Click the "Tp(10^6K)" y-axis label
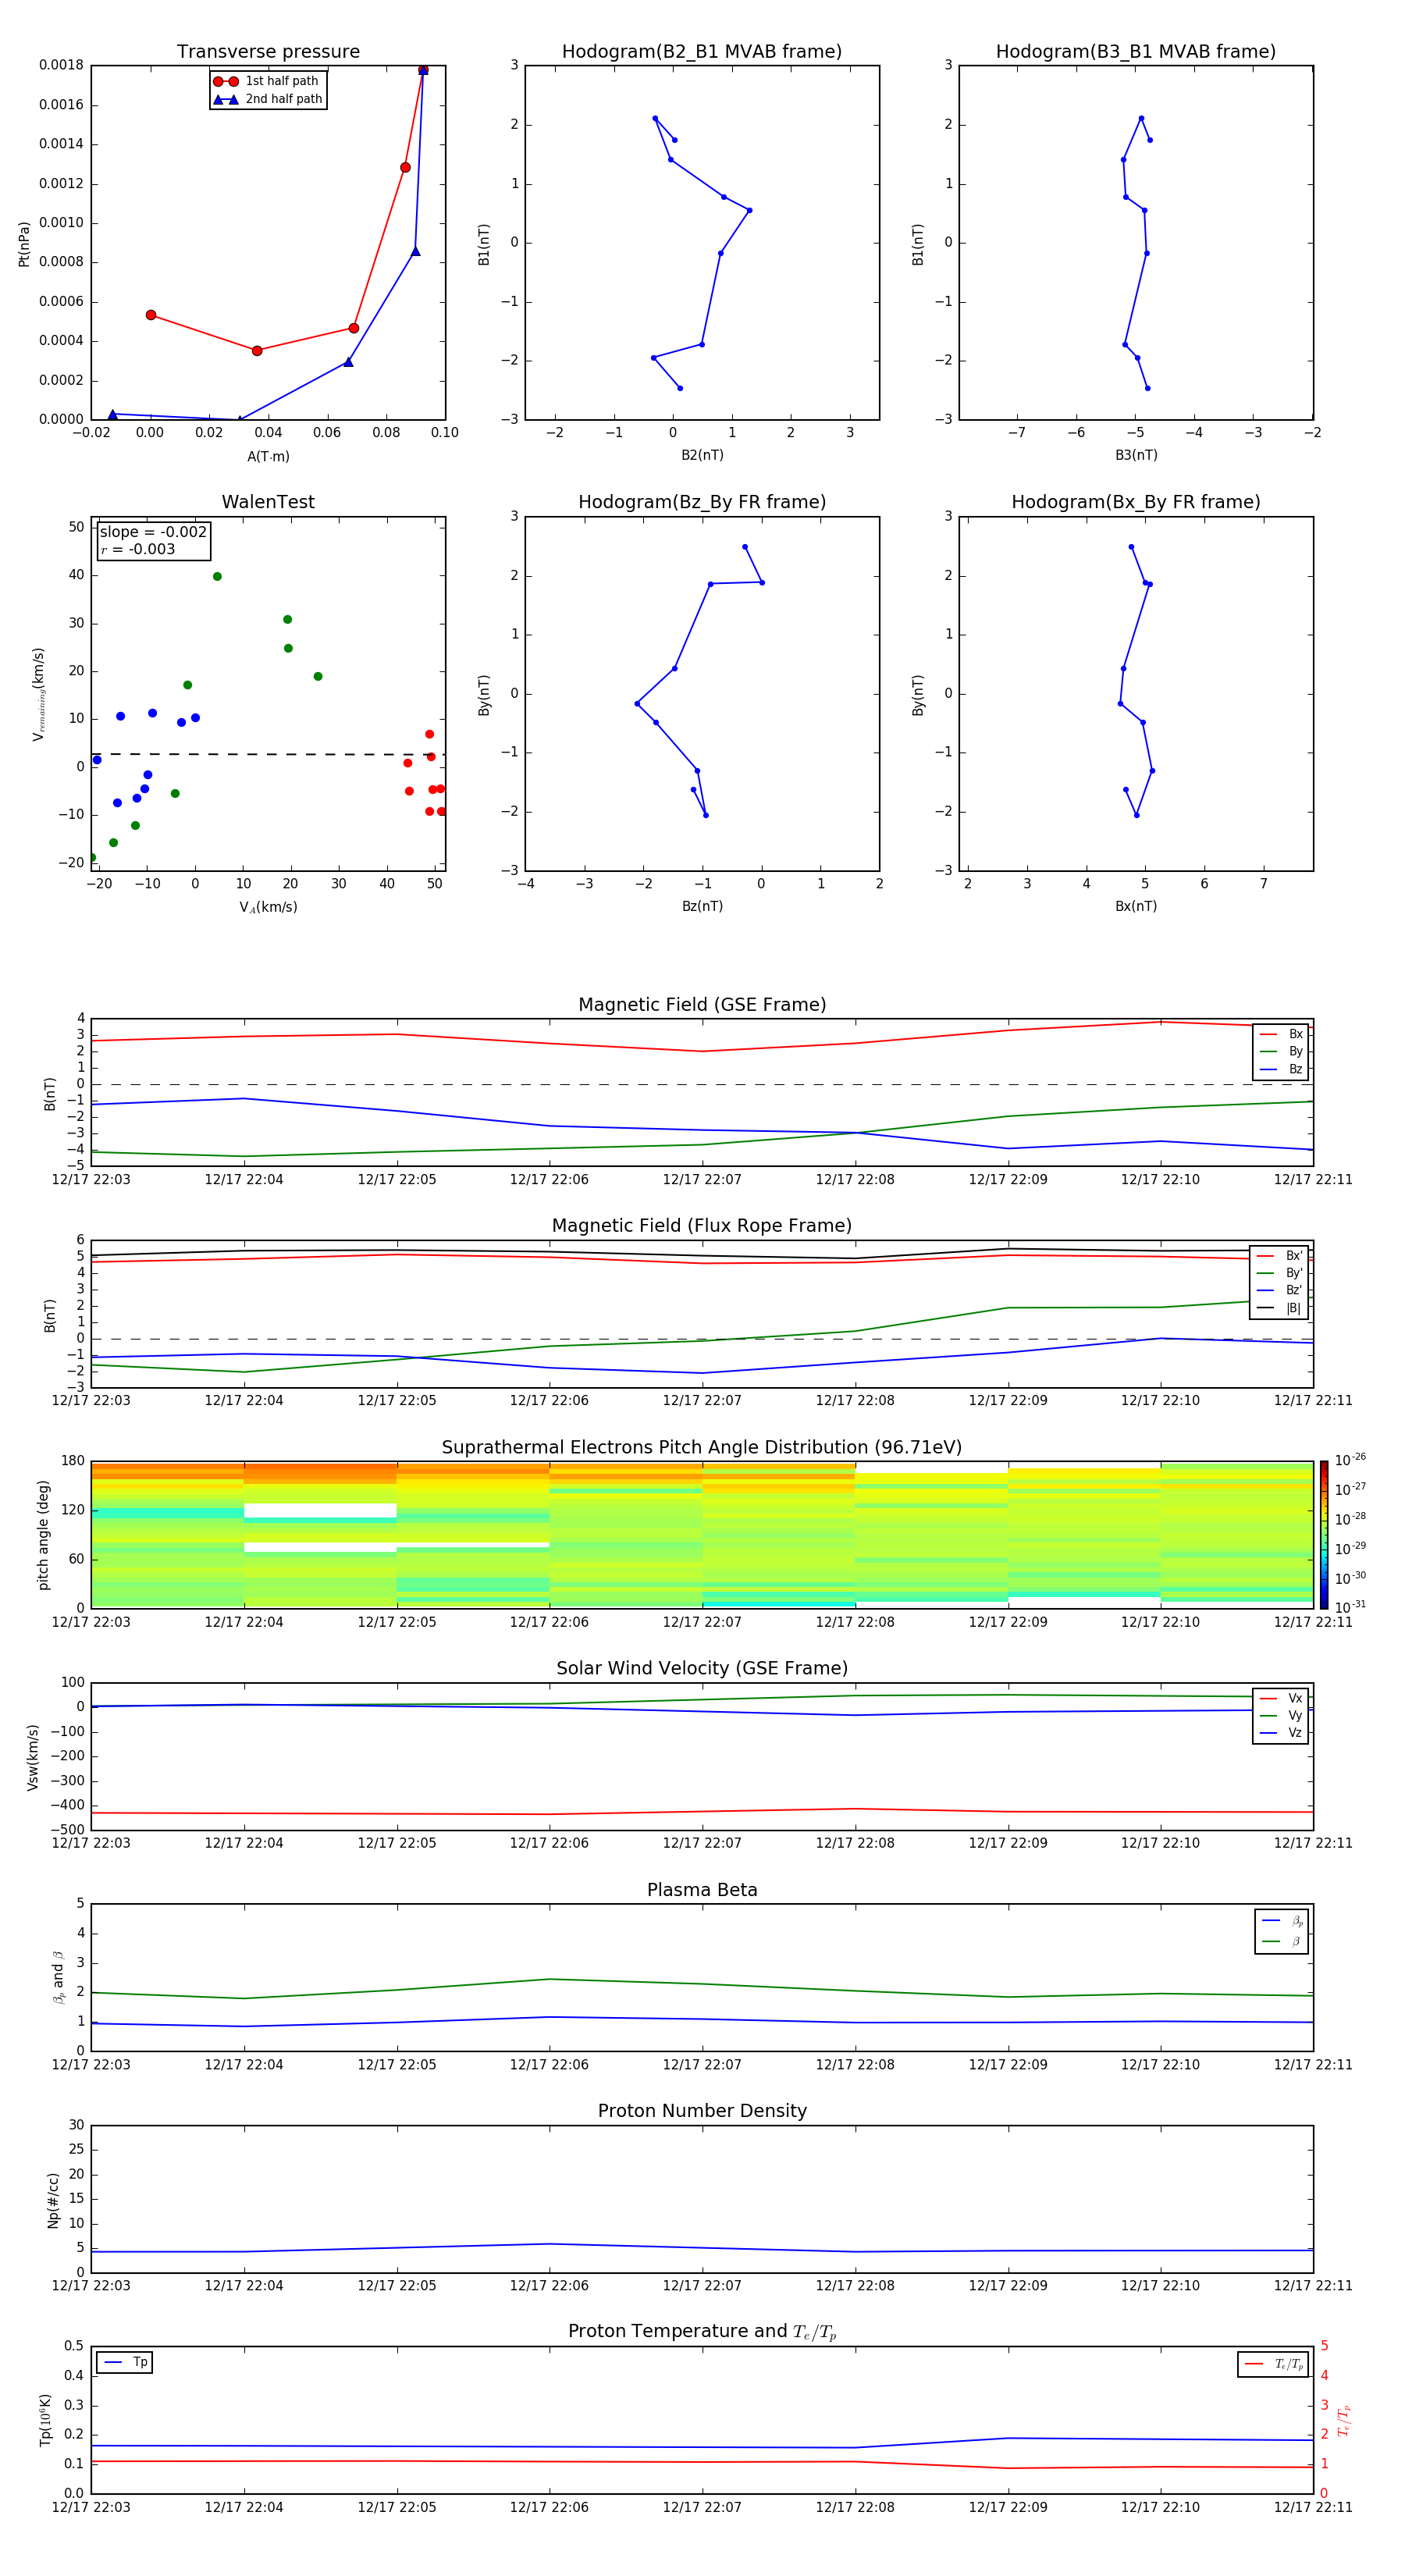This screenshot has height=2576, width=1405. coord(45,2420)
